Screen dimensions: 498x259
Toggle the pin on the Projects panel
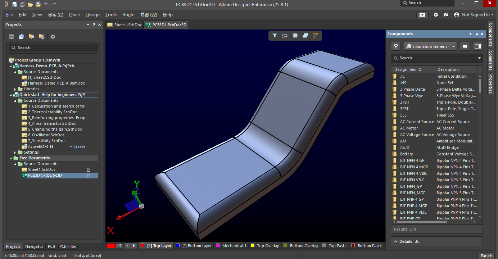pyautogui.click(x=94, y=24)
